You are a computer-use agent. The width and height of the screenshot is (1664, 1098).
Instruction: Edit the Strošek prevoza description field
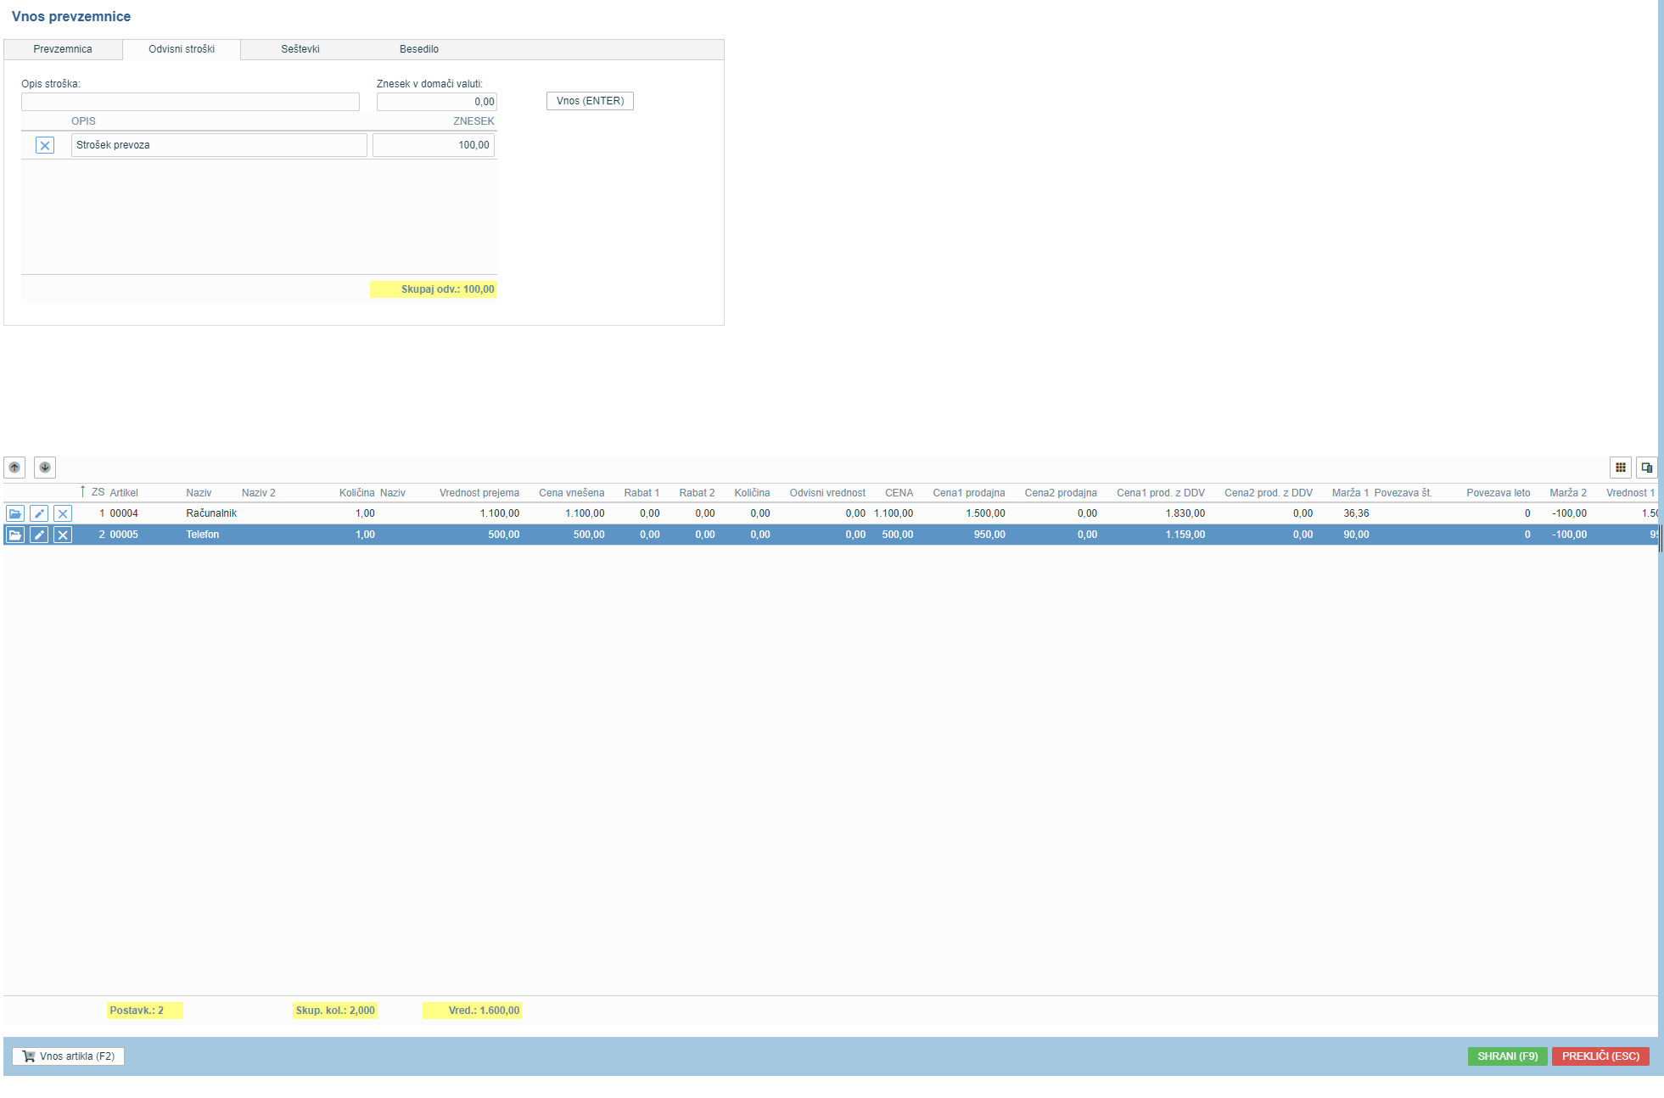219,145
